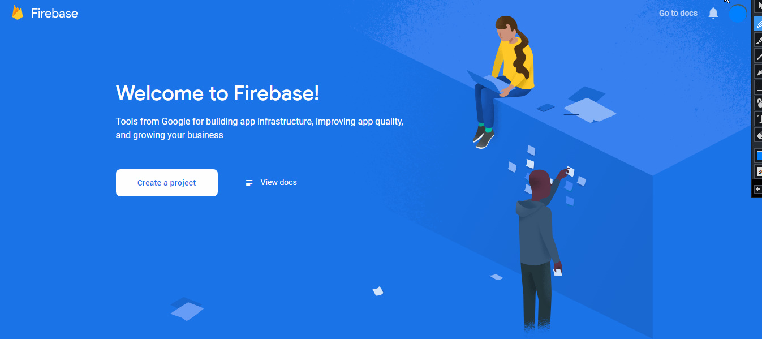Viewport: 762px width, 339px height.
Task: Click the Firebase wordmark text
Action: pyautogui.click(x=54, y=13)
